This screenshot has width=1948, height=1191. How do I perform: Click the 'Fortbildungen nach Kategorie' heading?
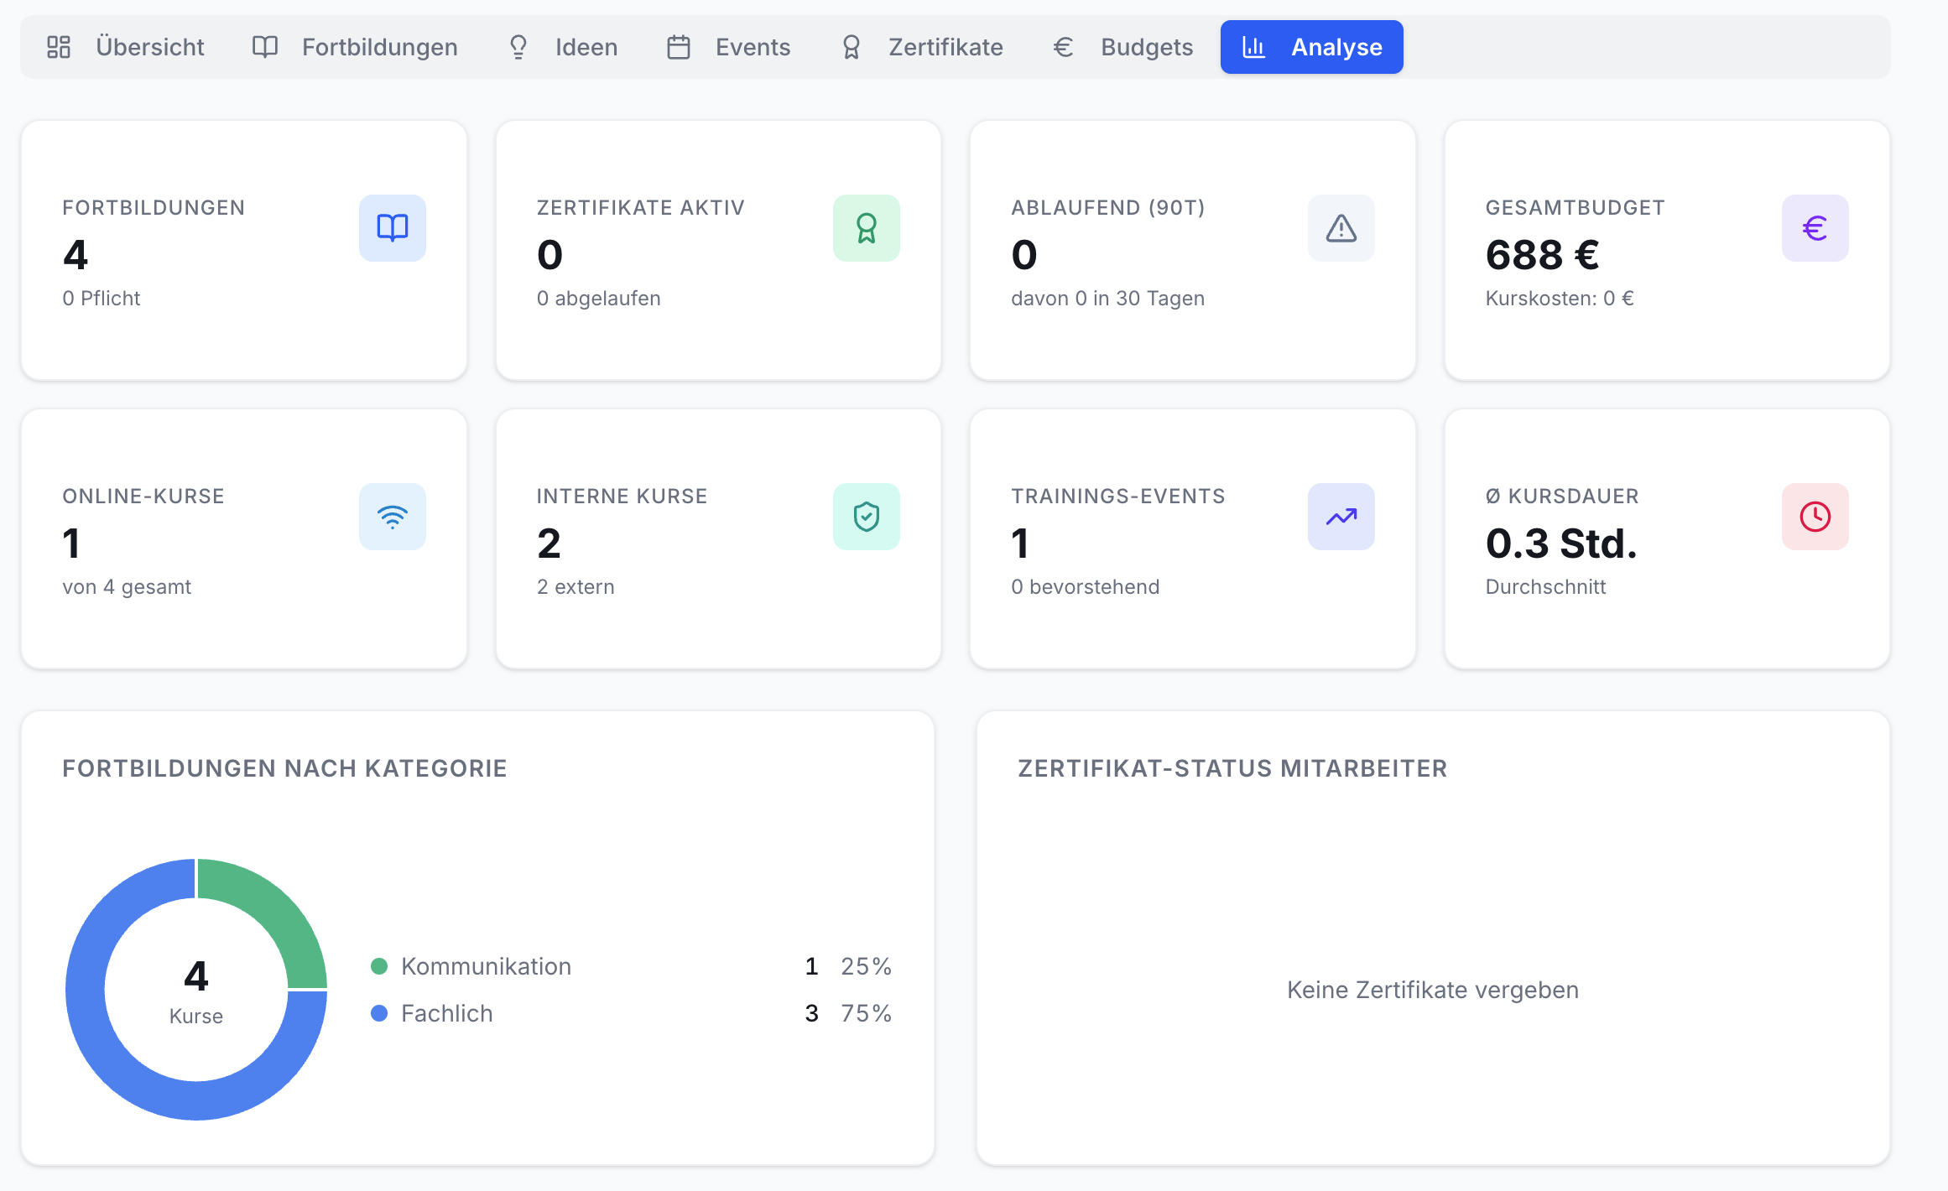[x=284, y=768]
